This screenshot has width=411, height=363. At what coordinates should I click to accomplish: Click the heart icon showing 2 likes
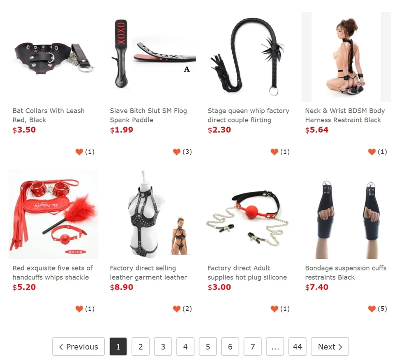click(177, 309)
